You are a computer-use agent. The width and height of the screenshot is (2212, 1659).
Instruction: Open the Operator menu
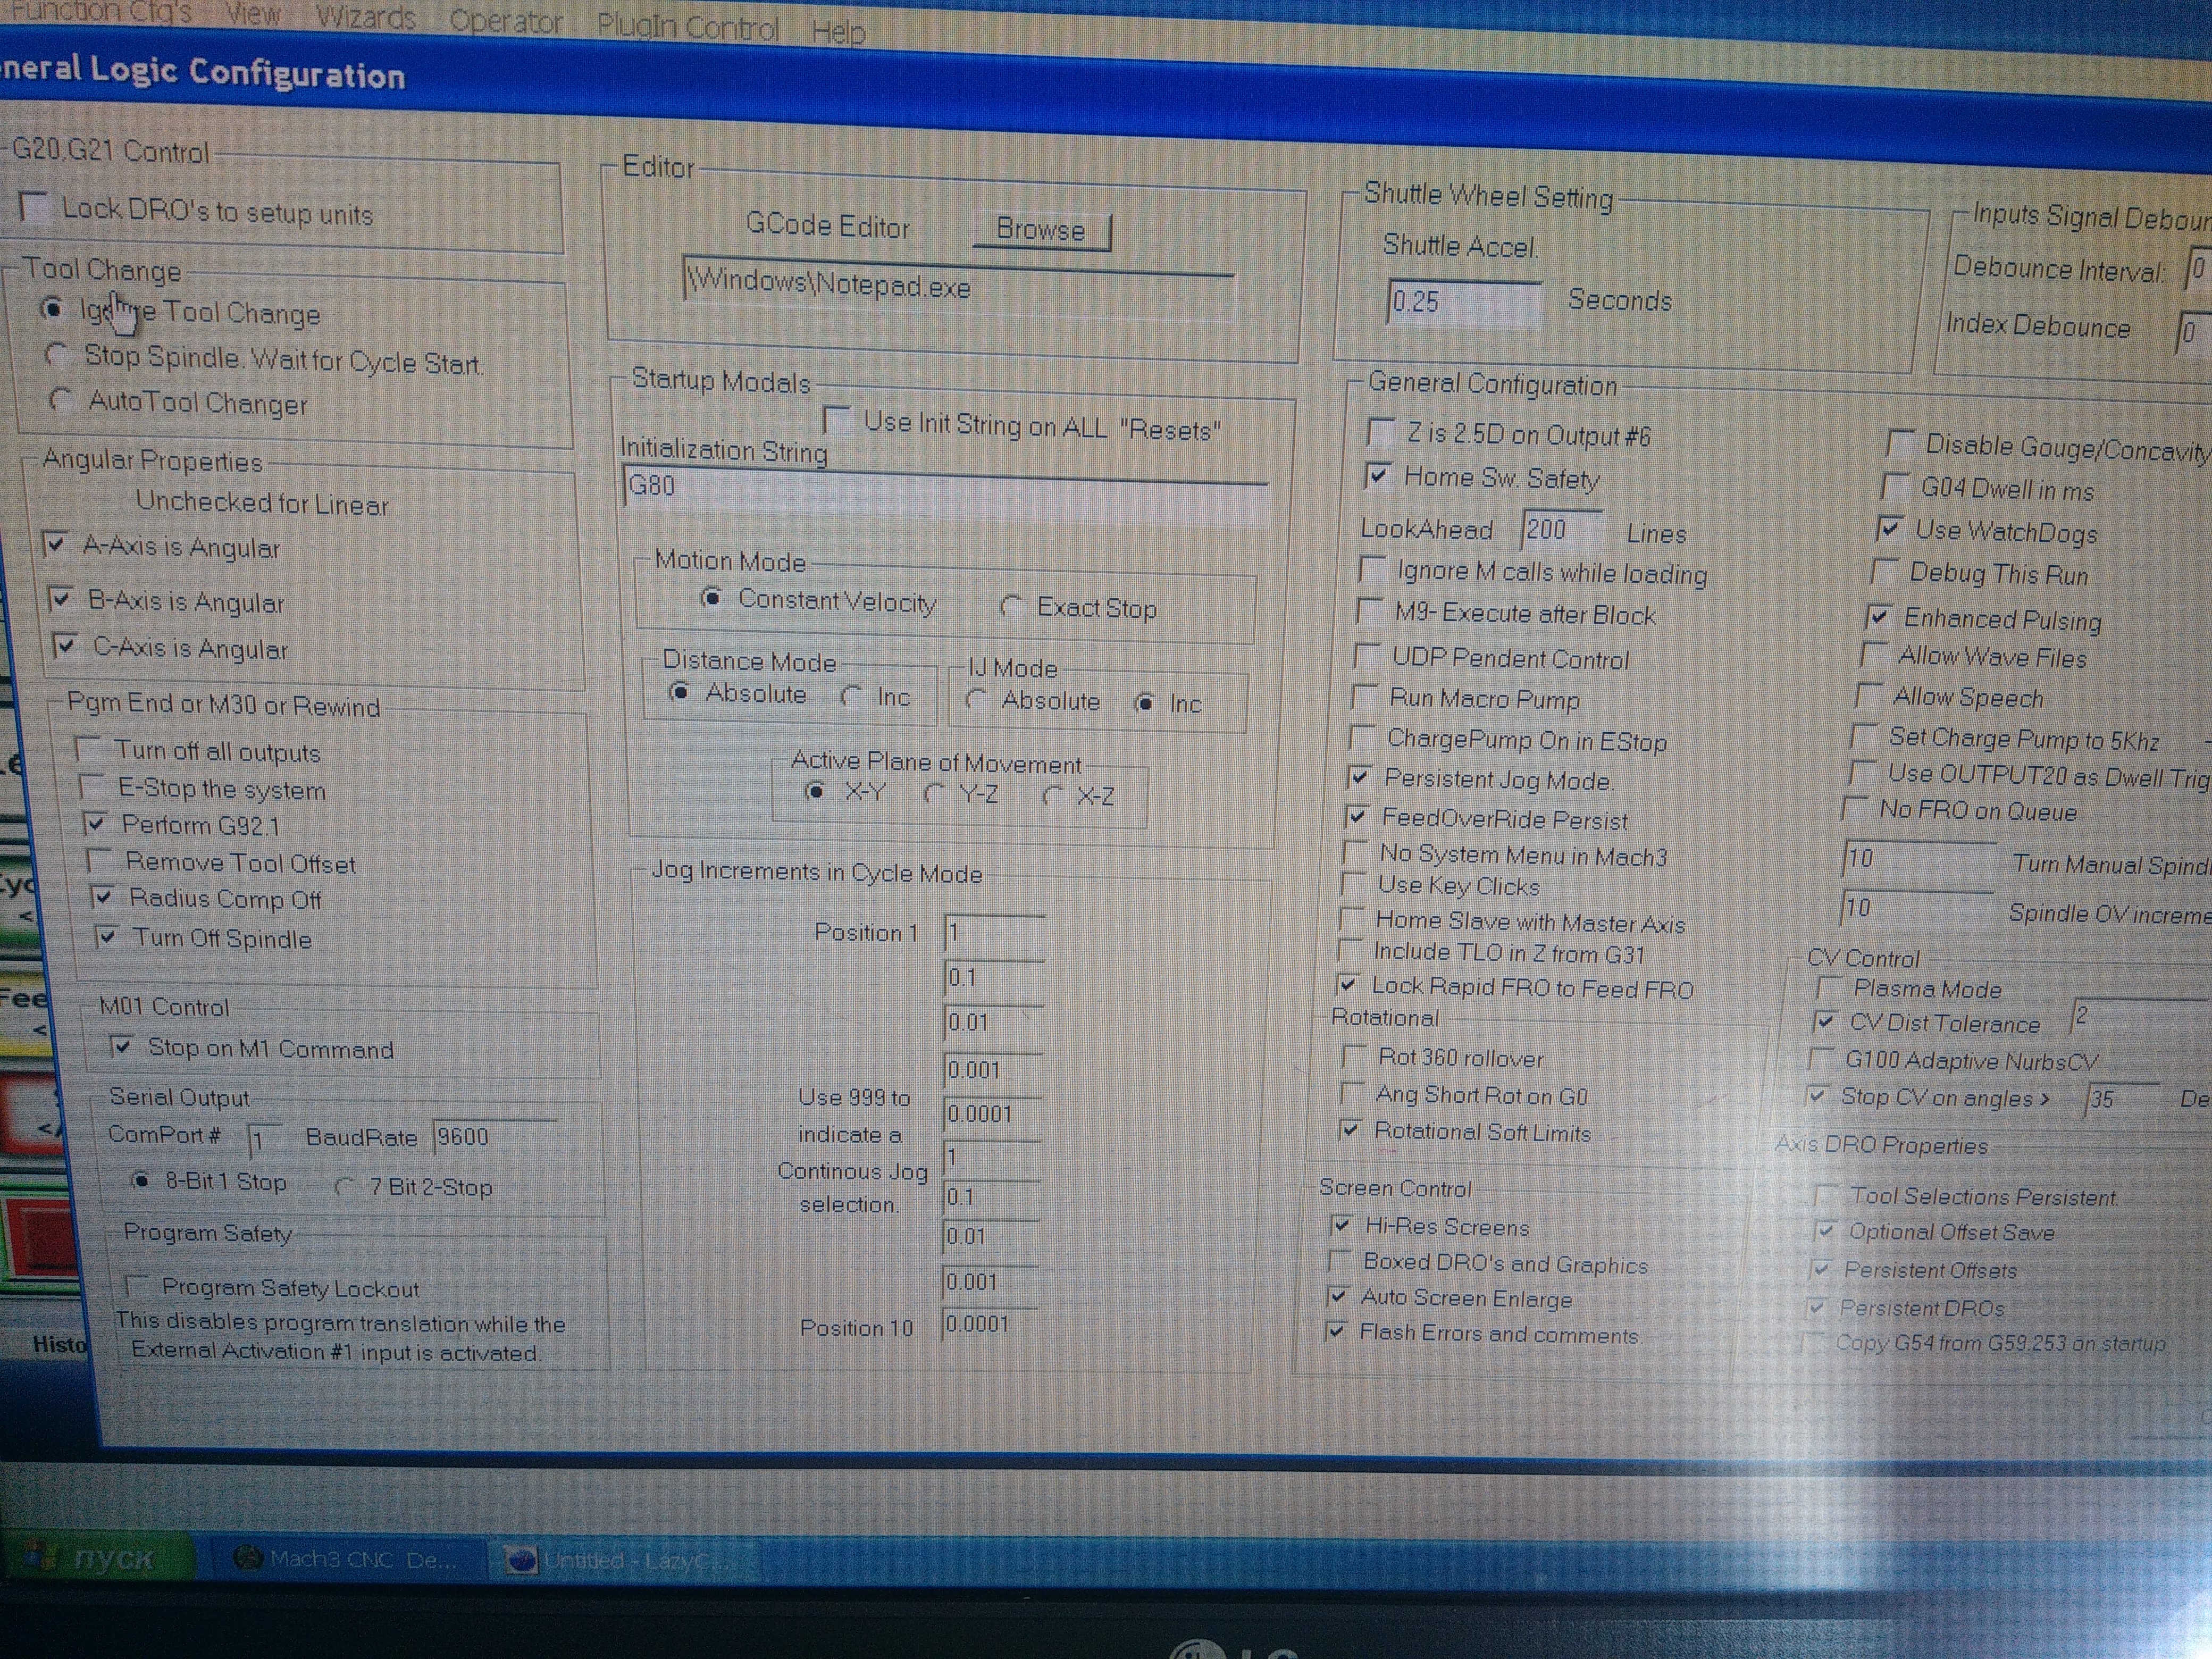click(506, 21)
